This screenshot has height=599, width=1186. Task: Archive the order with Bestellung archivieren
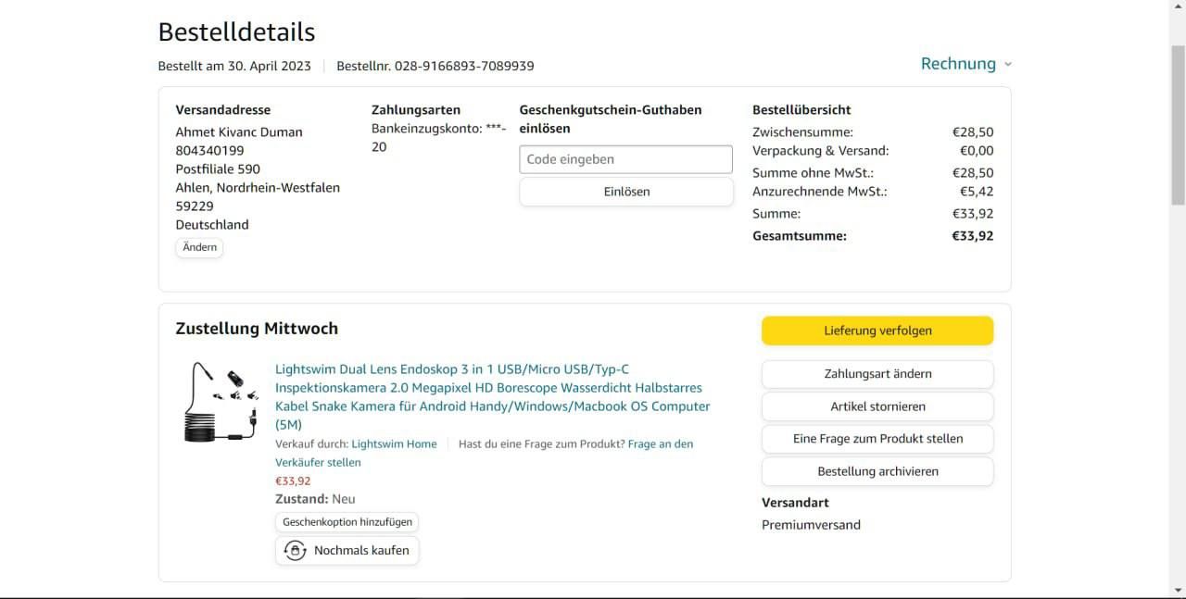877,471
